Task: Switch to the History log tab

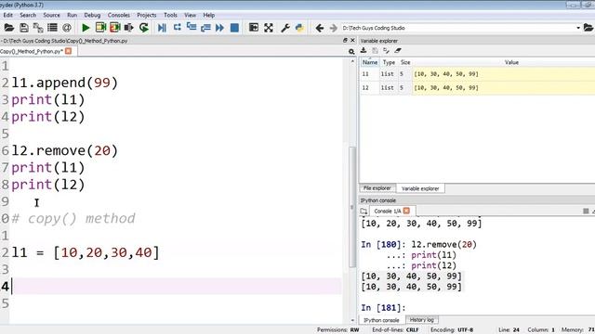Action: coord(421,320)
